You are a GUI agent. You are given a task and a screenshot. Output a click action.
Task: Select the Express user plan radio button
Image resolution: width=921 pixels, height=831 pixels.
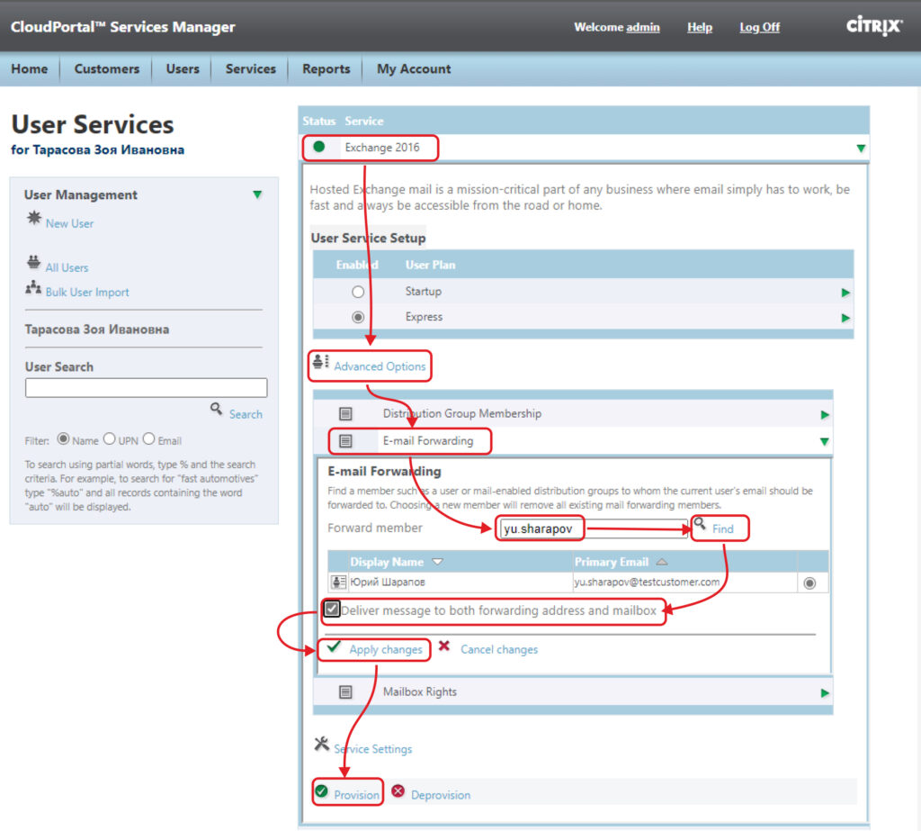[x=358, y=317]
